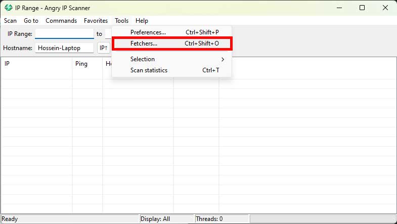The height and width of the screenshot is (224, 397).
Task: Click the Ready status text
Action: coord(10,219)
